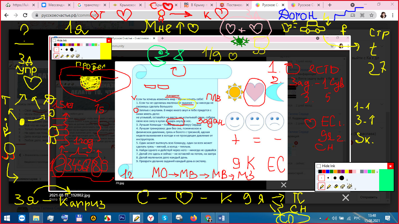Screen dimensions: 399x224
Task: Choose the largest pen width dot in green-preview panel
Action: point(342,178)
